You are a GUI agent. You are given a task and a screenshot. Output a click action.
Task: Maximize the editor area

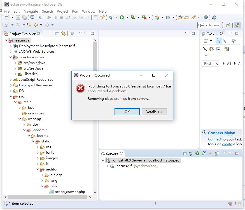(193, 33)
